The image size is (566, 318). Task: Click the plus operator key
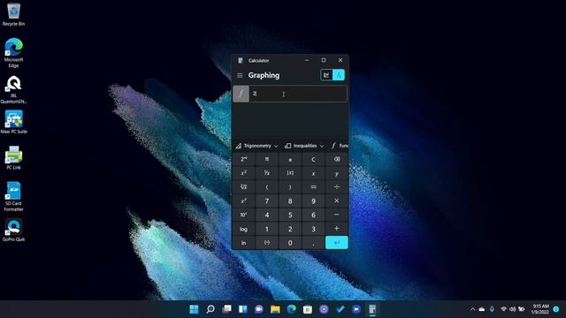tap(336, 229)
